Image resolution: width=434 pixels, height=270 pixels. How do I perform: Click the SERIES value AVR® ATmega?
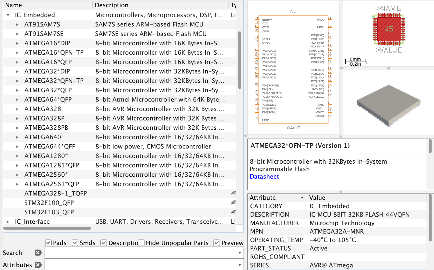(x=331, y=265)
